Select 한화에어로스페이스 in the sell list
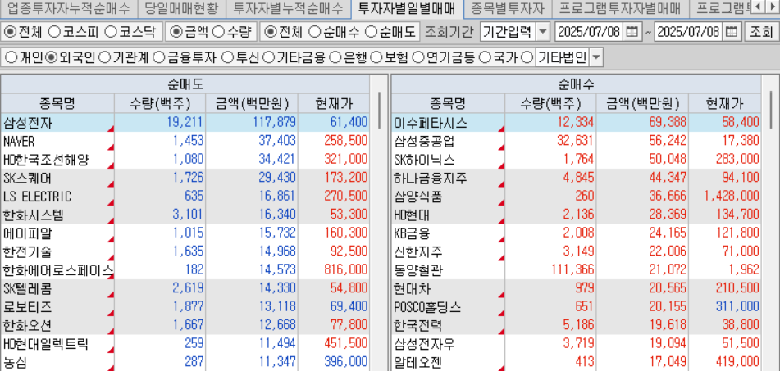This screenshot has height=371, width=780. point(185,270)
